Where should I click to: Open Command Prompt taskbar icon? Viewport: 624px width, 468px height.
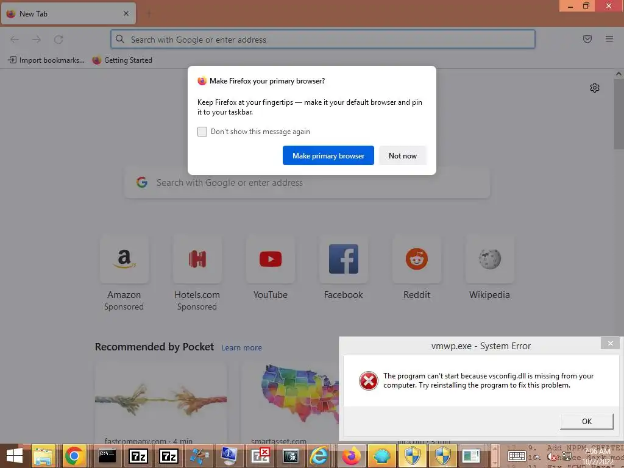pyautogui.click(x=107, y=456)
